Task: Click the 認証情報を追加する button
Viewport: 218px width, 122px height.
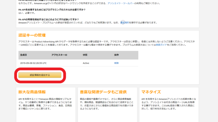Action: point(40,75)
